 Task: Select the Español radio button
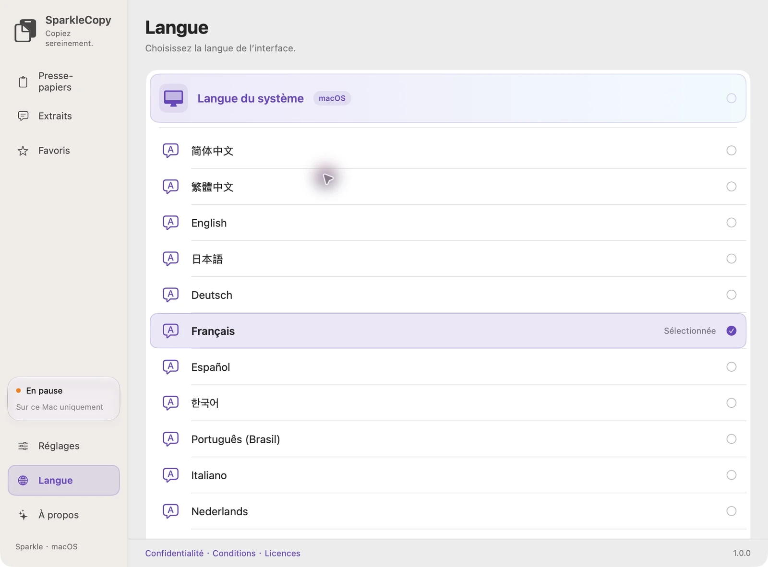731,367
